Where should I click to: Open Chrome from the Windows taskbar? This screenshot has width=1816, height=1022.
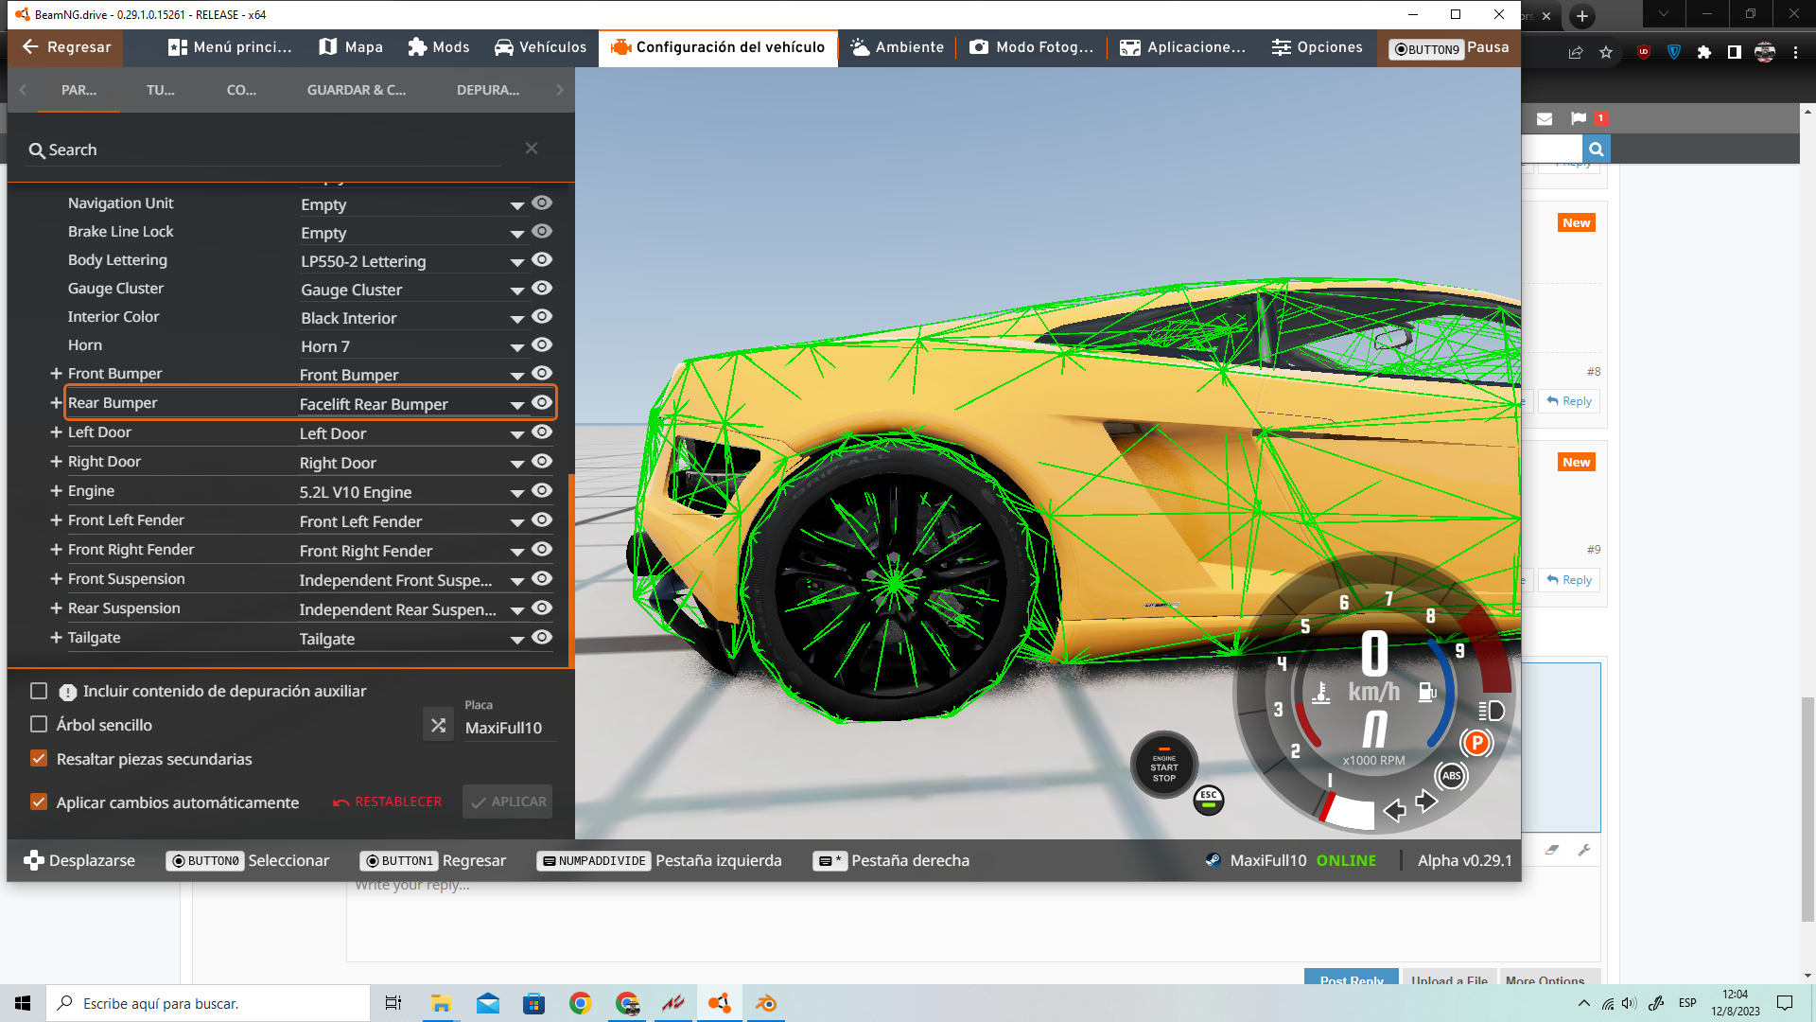click(x=581, y=1003)
